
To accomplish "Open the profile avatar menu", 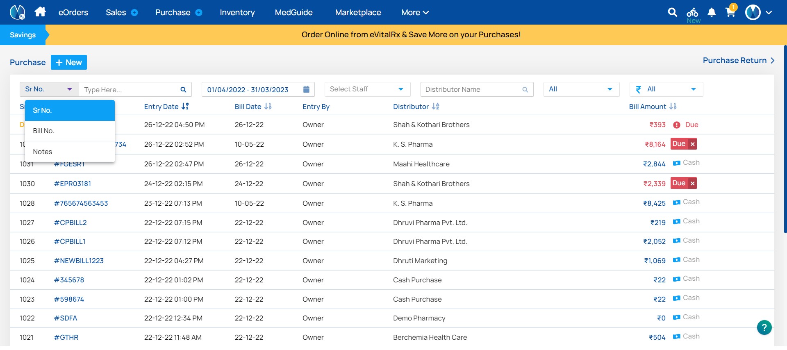I will 753,12.
